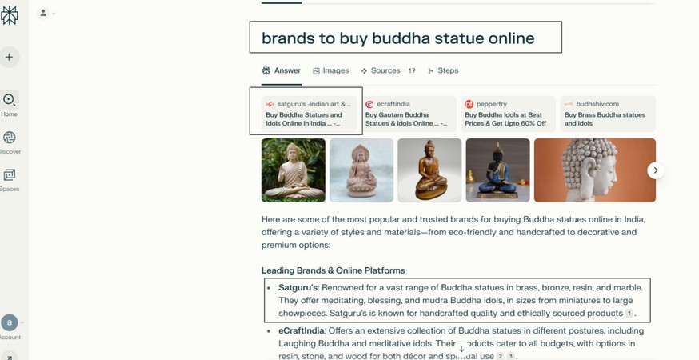Open the pepperfry source card
This screenshot has width=699, height=360.
point(508,114)
